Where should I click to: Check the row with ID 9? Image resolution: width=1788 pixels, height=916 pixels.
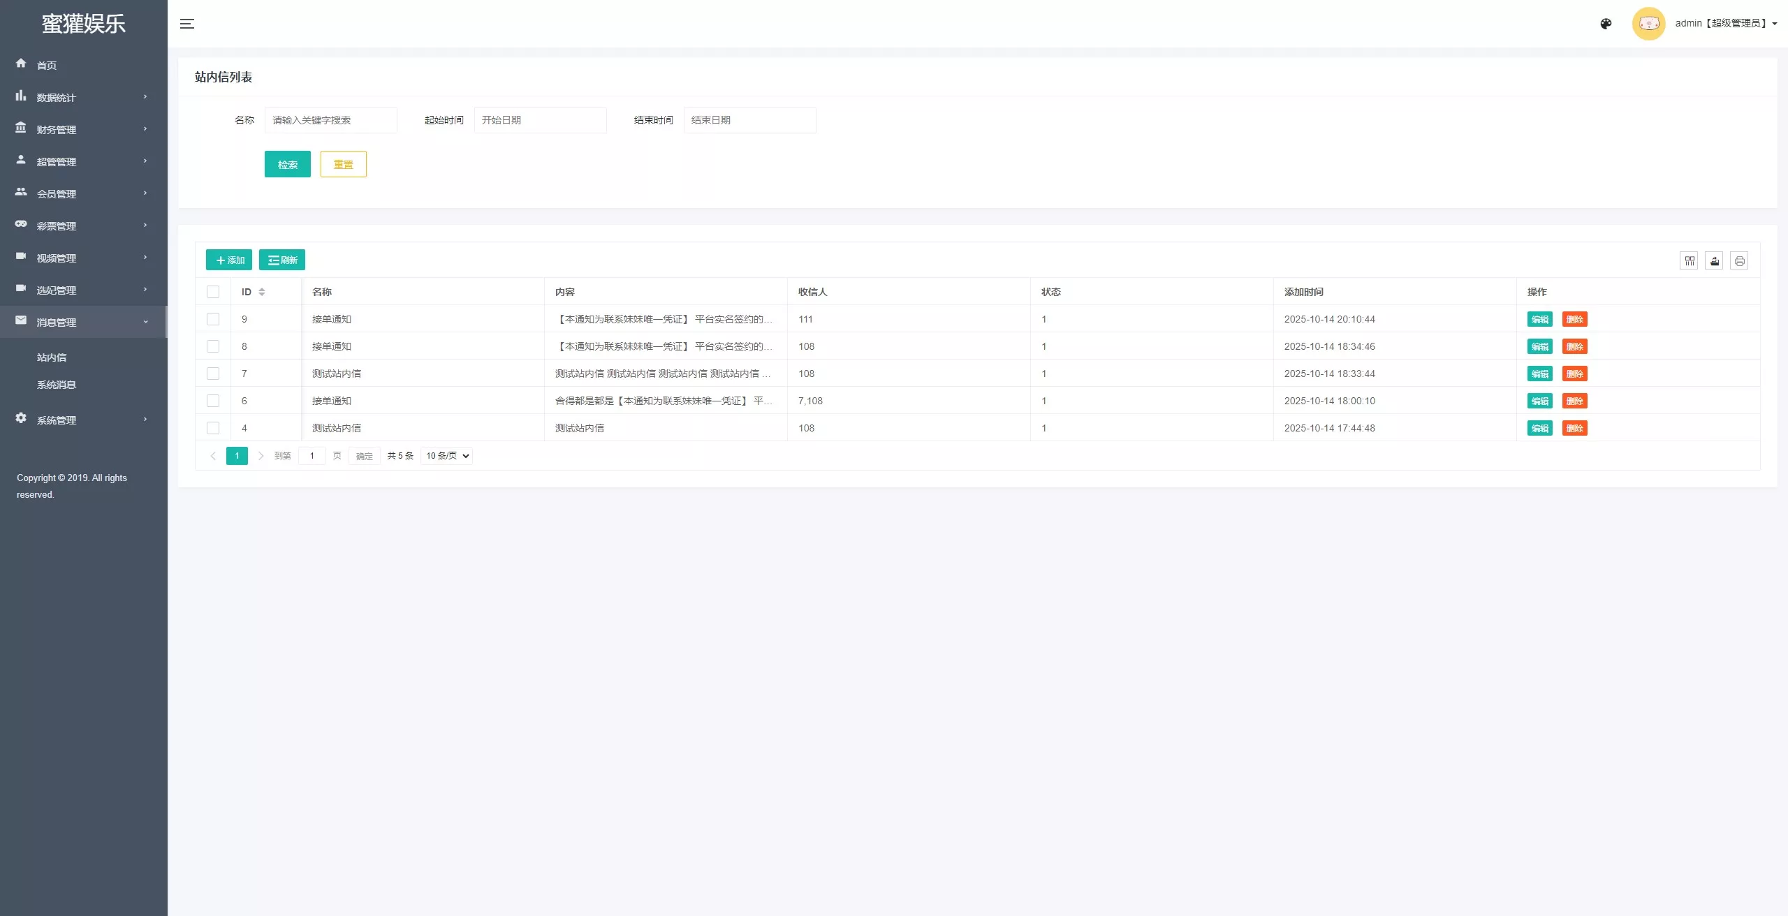point(213,319)
